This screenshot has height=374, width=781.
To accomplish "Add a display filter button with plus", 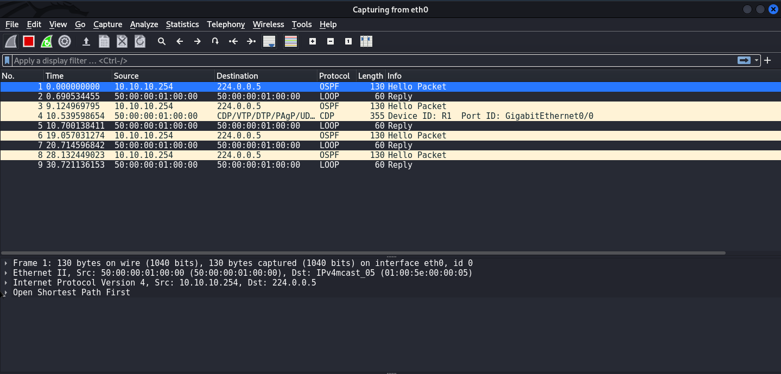I will (767, 60).
